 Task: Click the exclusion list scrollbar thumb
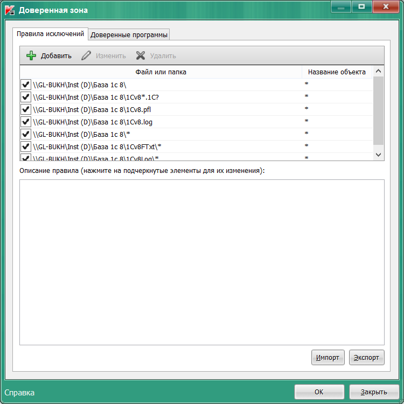tap(378, 110)
